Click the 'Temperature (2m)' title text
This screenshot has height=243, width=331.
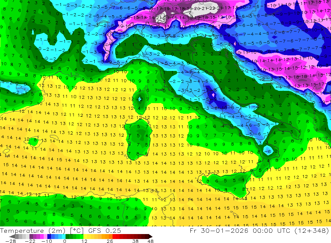pos(32,231)
